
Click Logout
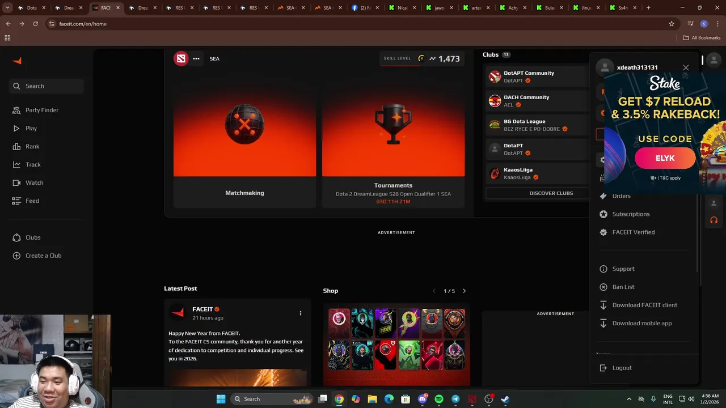(622, 368)
